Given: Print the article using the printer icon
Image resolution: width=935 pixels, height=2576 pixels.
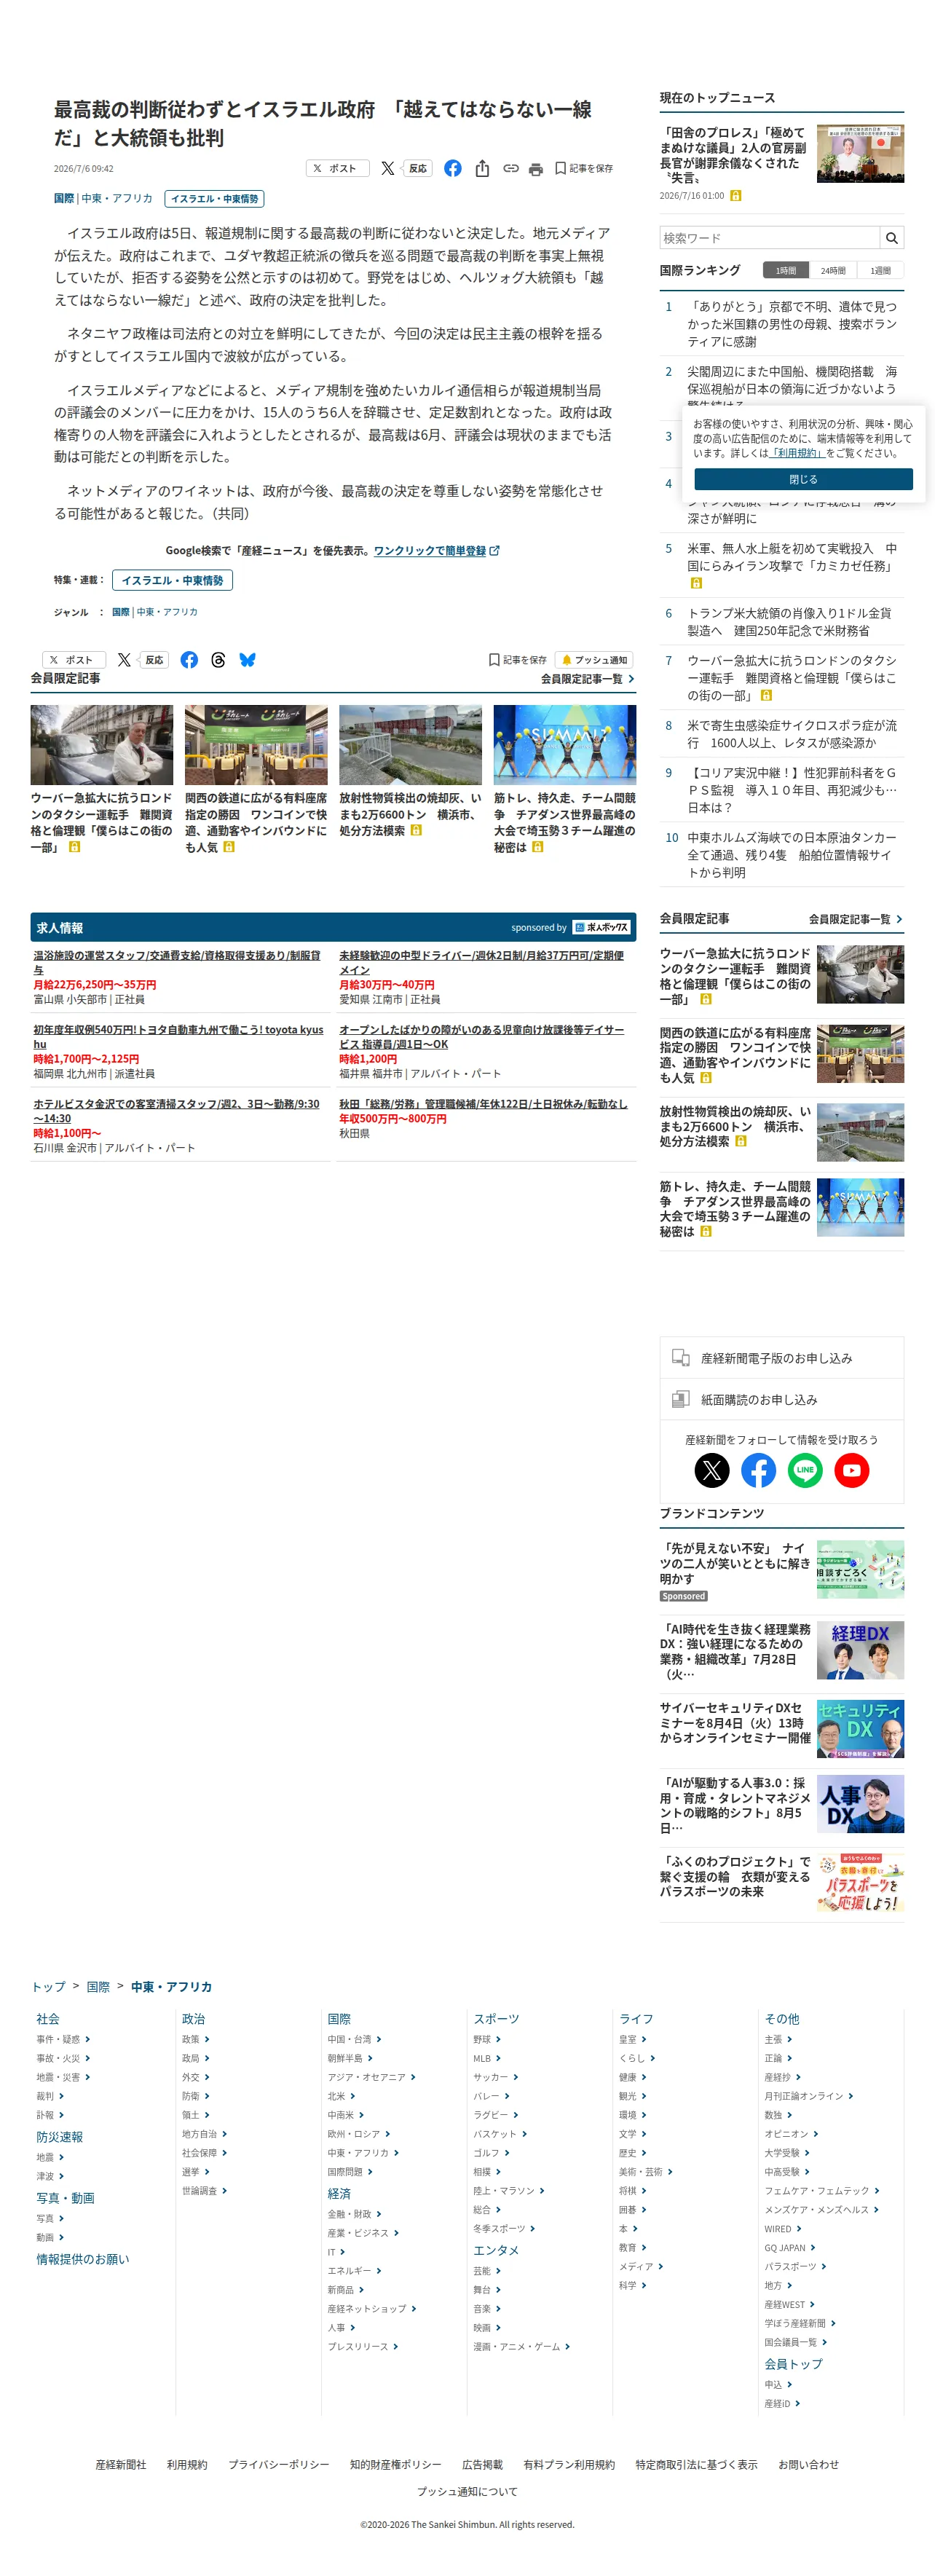Looking at the screenshot, I should click(536, 169).
